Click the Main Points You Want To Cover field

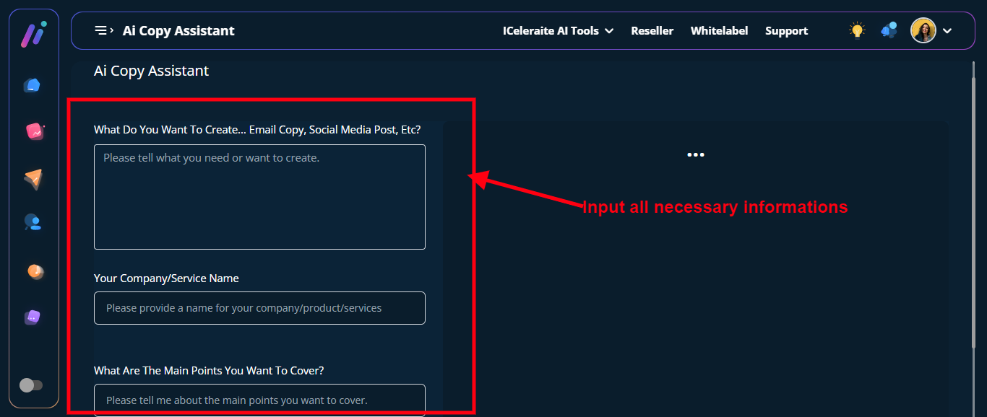259,400
